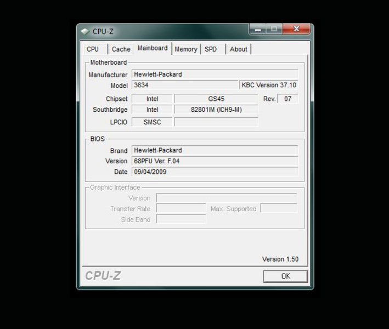389x329 pixels.
Task: Click the Motherboard group label
Action: [109, 62]
